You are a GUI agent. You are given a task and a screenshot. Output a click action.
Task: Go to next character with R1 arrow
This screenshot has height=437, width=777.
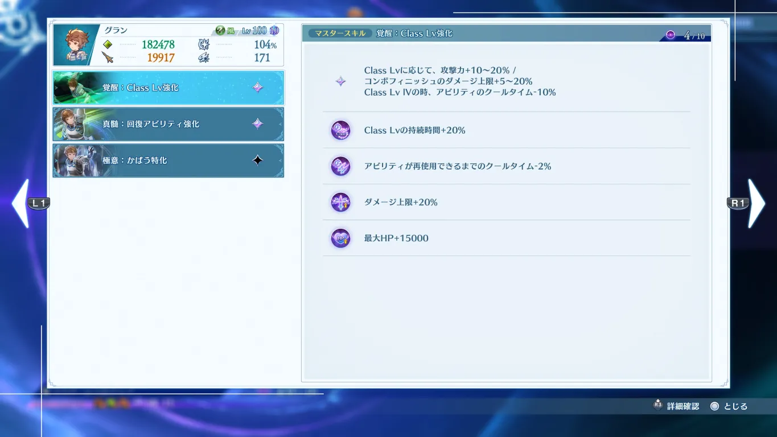(x=747, y=203)
